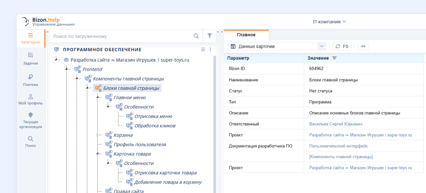426x193 pixels.
Task: Click the Программное обеспечение header icon
Action: point(57,49)
